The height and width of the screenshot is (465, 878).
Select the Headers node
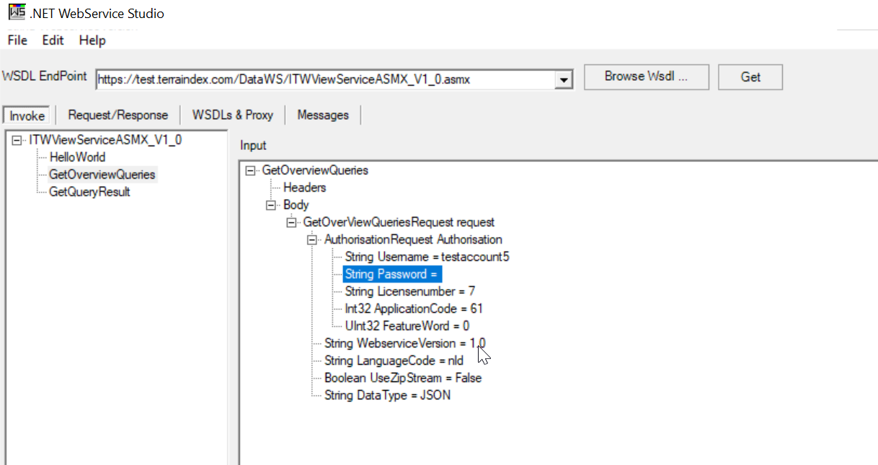[304, 187]
